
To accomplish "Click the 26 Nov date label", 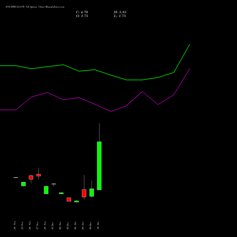I will click(30, 225).
